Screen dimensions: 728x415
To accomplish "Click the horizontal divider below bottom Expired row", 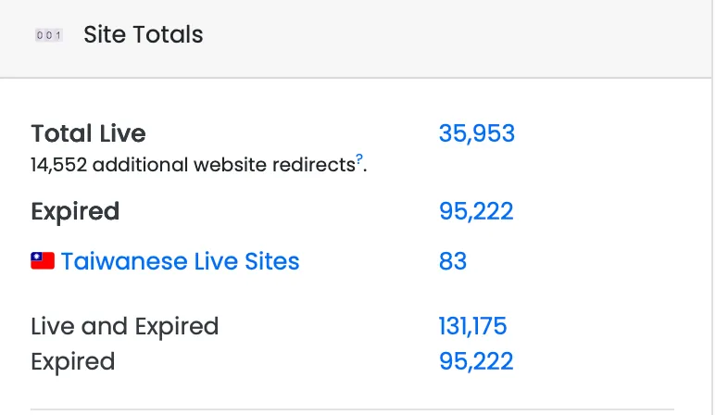I will coord(352,409).
